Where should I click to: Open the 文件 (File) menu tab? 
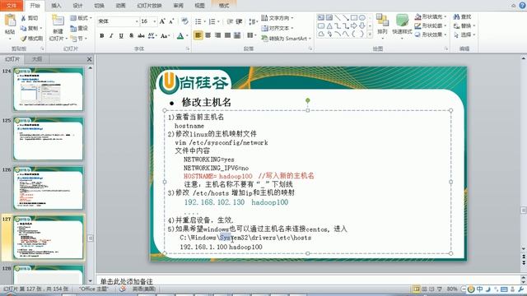point(11,6)
